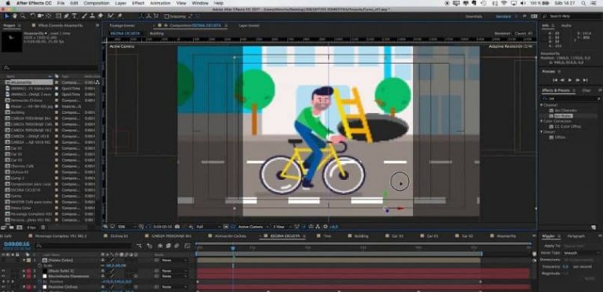Click the timeline Motion Blur enable icon

pyautogui.click(x=177, y=246)
